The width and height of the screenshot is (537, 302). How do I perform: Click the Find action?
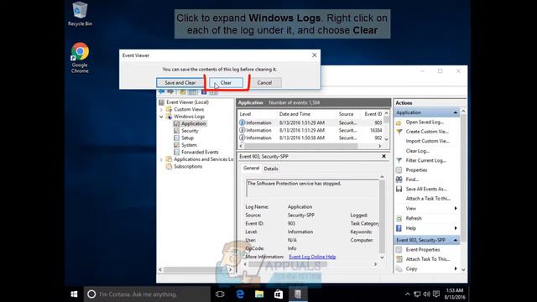(x=412, y=179)
